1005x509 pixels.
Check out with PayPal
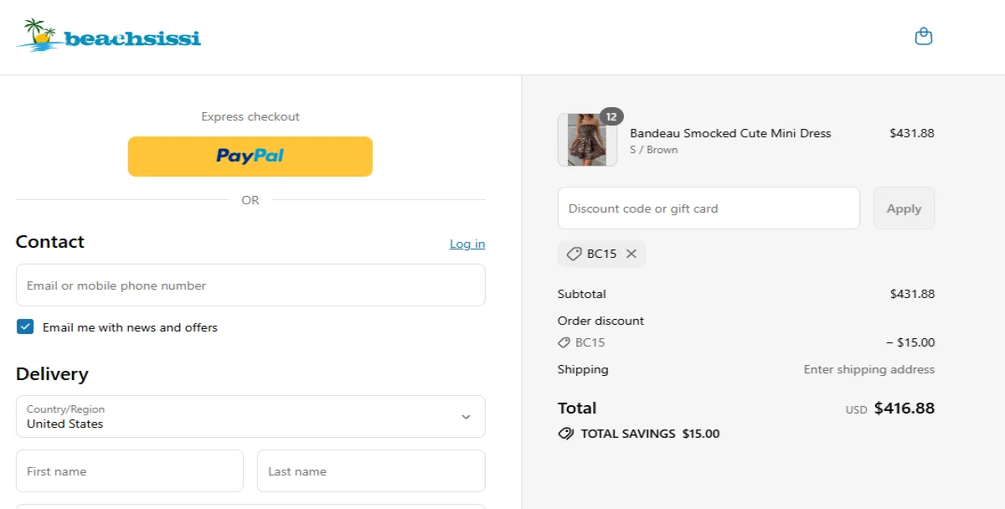250,156
